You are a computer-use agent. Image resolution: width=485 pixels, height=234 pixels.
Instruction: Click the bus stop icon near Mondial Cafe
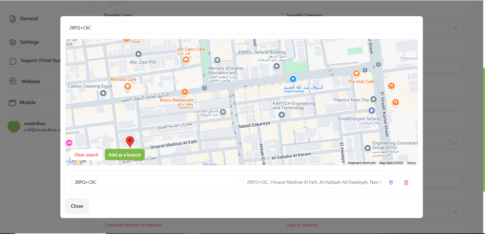pos(205,88)
